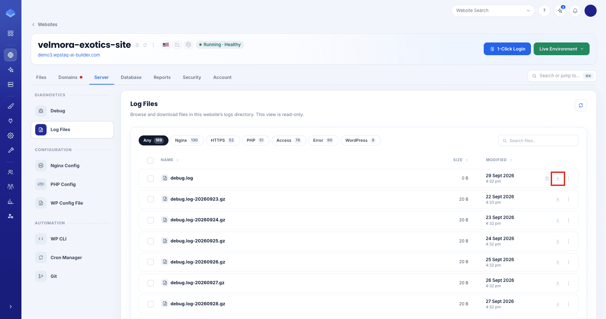Sort by the NAME column

[x=170, y=160]
